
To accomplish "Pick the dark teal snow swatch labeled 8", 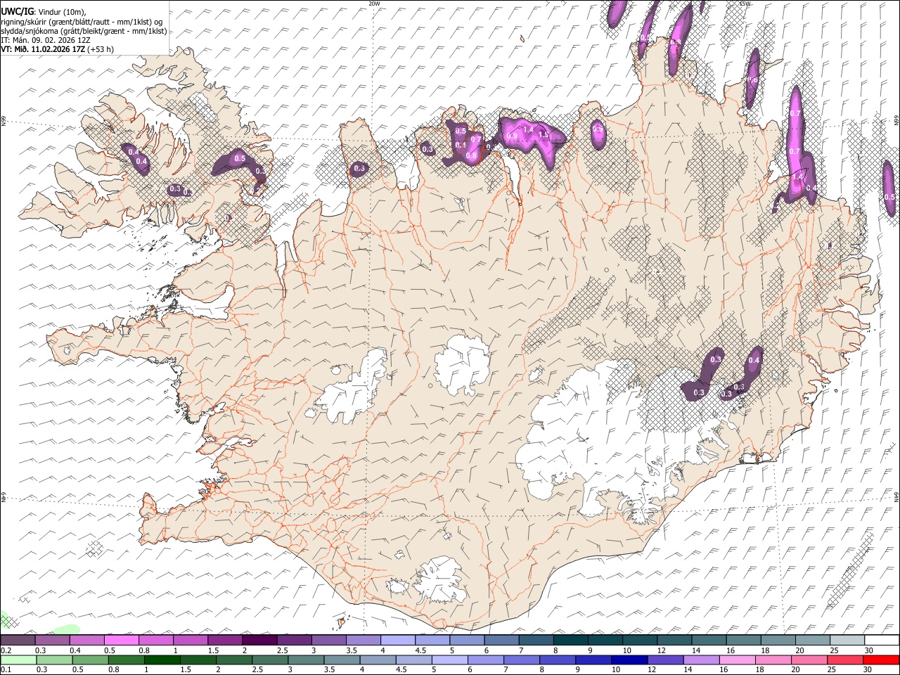I will 571,640.
